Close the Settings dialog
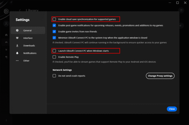 pos(172,109)
